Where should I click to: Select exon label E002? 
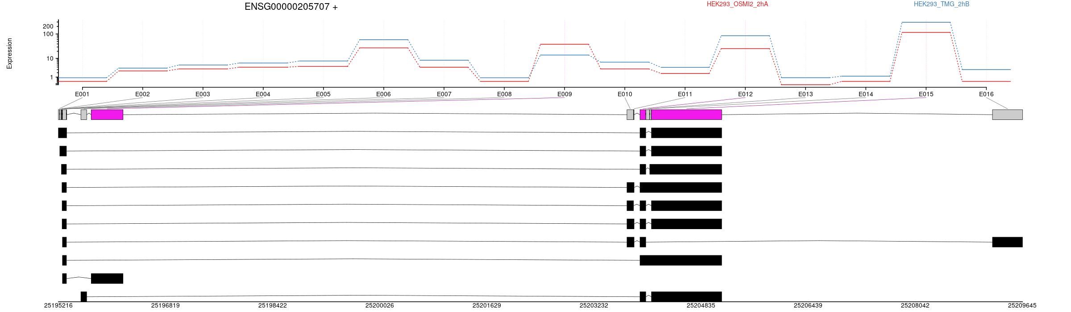point(142,94)
